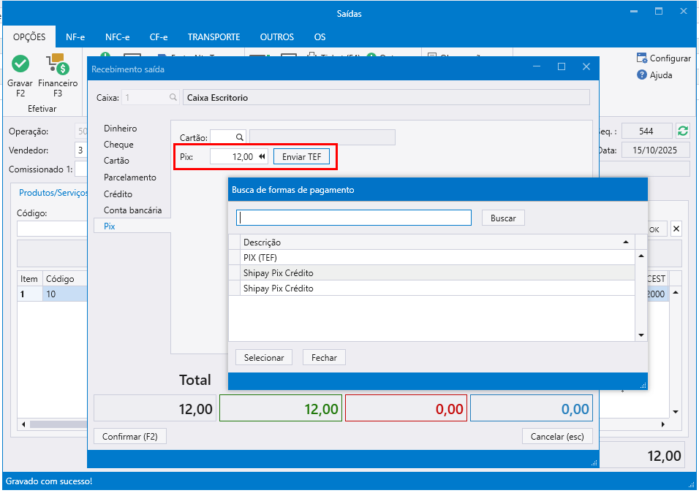Image resolution: width=699 pixels, height=493 pixels.
Task: Open Configurar settings icon
Action: 642,58
